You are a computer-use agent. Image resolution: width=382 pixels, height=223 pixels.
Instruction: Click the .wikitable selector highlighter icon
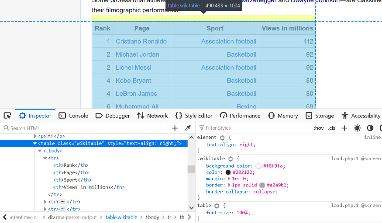[x=231, y=159]
